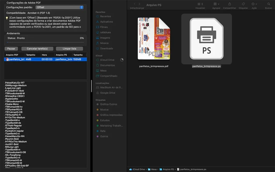
Task: Click Mesa in the path bar
Action: click(x=152, y=169)
